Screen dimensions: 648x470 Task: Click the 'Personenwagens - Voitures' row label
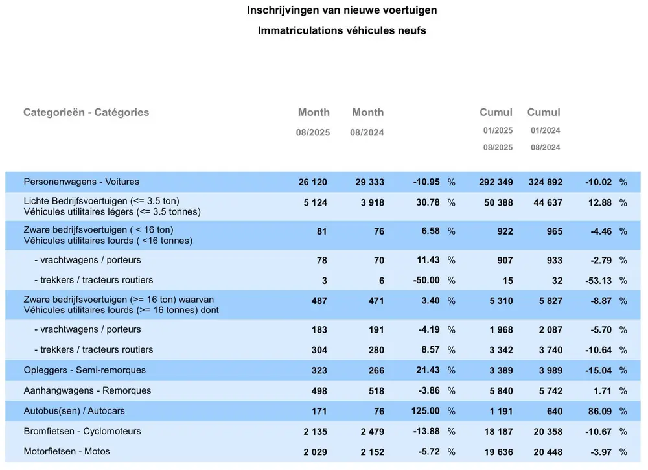pos(82,182)
